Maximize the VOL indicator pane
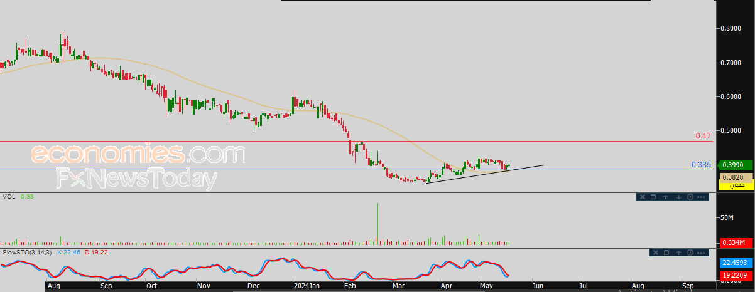Screen dimensions: 755x292 pyautogui.click(x=653, y=197)
